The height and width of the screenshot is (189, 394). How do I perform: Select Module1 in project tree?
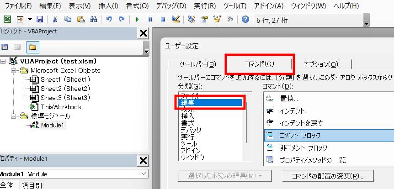pos(53,125)
